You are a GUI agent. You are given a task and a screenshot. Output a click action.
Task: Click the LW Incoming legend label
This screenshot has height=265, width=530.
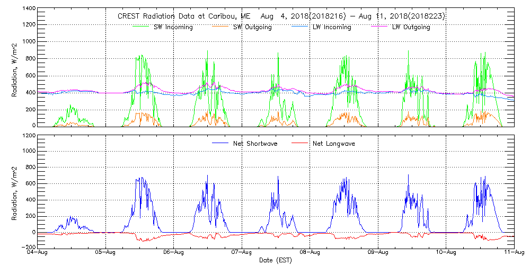[x=332, y=27]
